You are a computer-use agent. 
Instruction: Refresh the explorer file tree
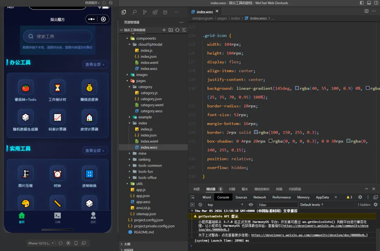point(177,30)
